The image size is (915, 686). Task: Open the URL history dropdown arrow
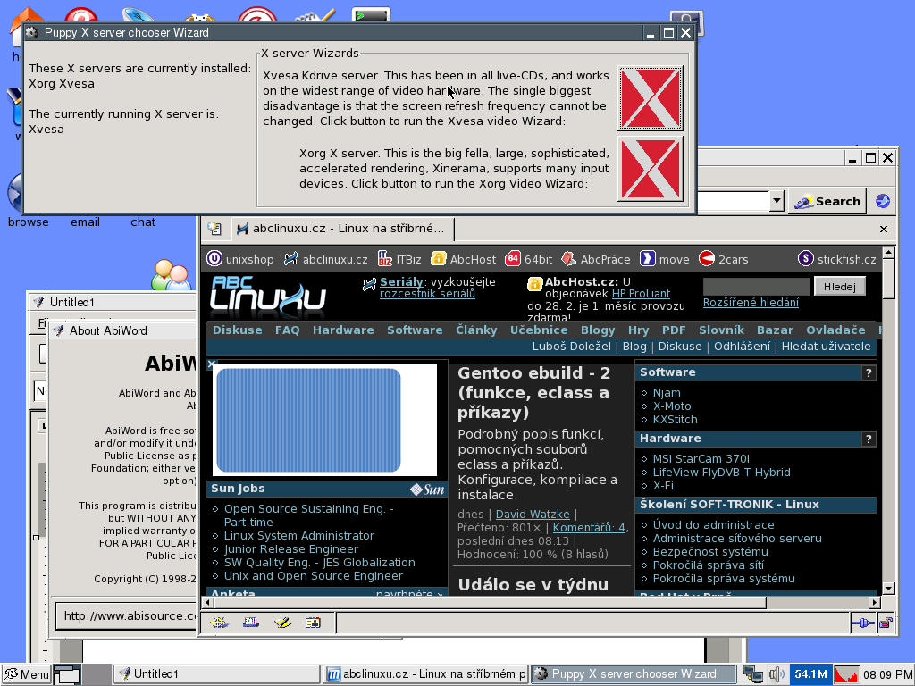[x=776, y=201]
